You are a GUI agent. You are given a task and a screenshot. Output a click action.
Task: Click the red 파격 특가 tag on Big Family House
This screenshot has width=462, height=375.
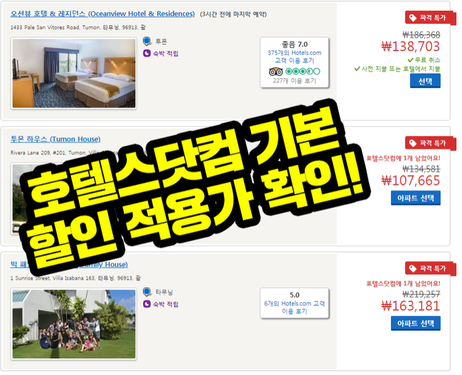(430, 269)
